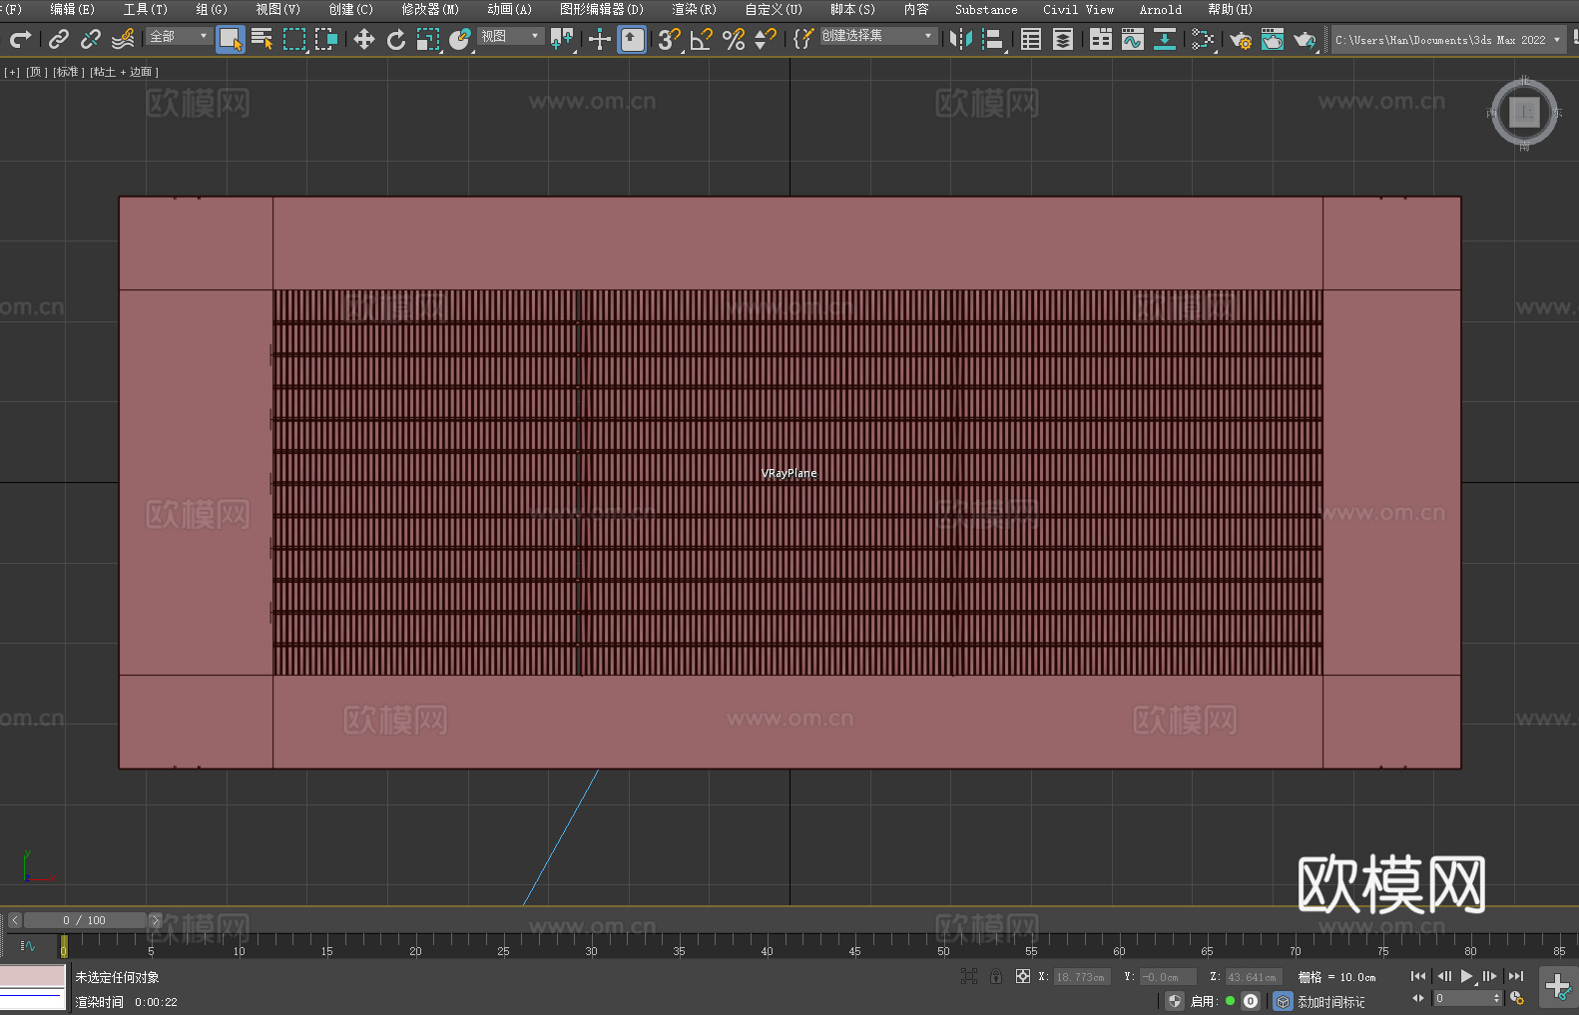Click the Edit Named Selection Sets icon
The width and height of the screenshot is (1579, 1015).
point(803,39)
